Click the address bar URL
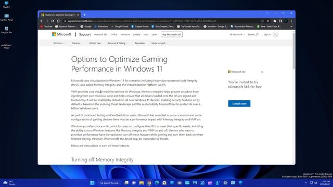The image size is (333, 187). tap(142, 21)
